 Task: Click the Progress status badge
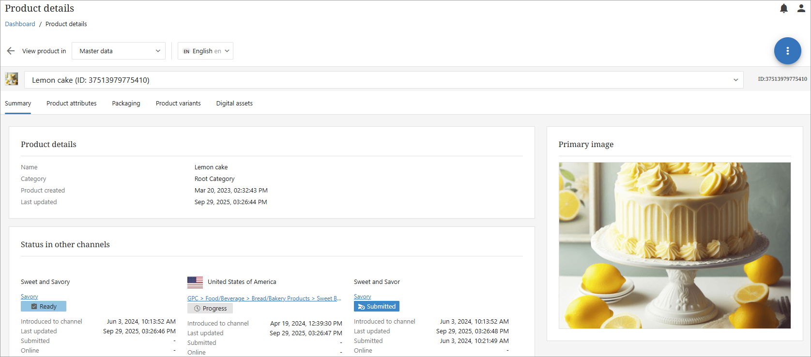point(210,308)
